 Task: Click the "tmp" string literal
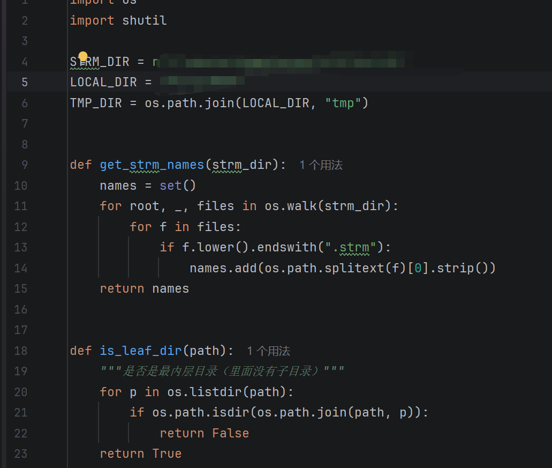tap(343, 103)
